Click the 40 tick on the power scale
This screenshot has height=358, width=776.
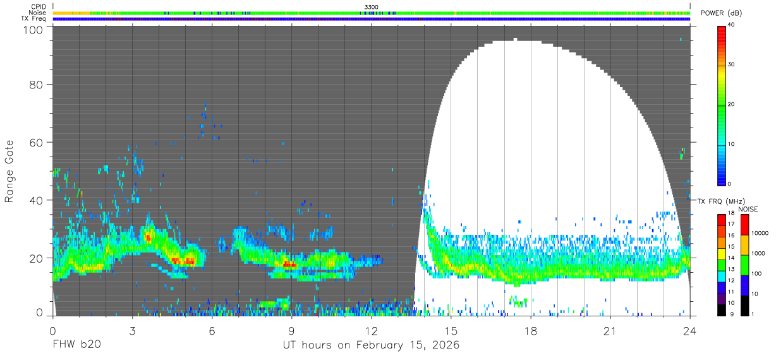(x=732, y=25)
